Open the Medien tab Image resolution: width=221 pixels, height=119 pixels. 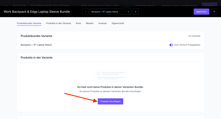coord(90,23)
